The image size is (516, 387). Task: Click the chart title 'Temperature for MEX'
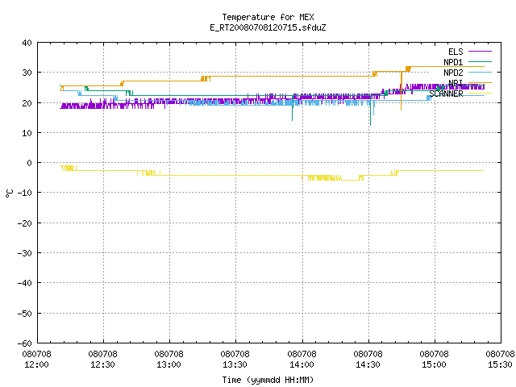coord(268,17)
